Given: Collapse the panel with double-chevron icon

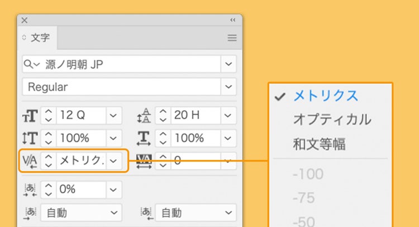Looking at the screenshot, I should click(233, 20).
